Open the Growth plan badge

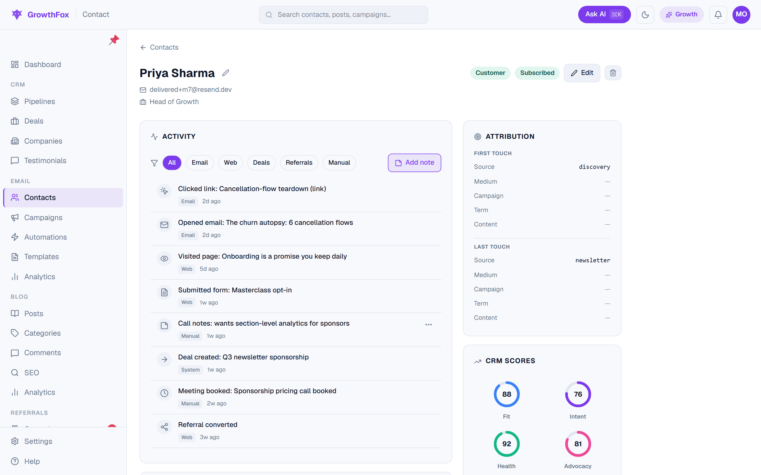click(681, 15)
